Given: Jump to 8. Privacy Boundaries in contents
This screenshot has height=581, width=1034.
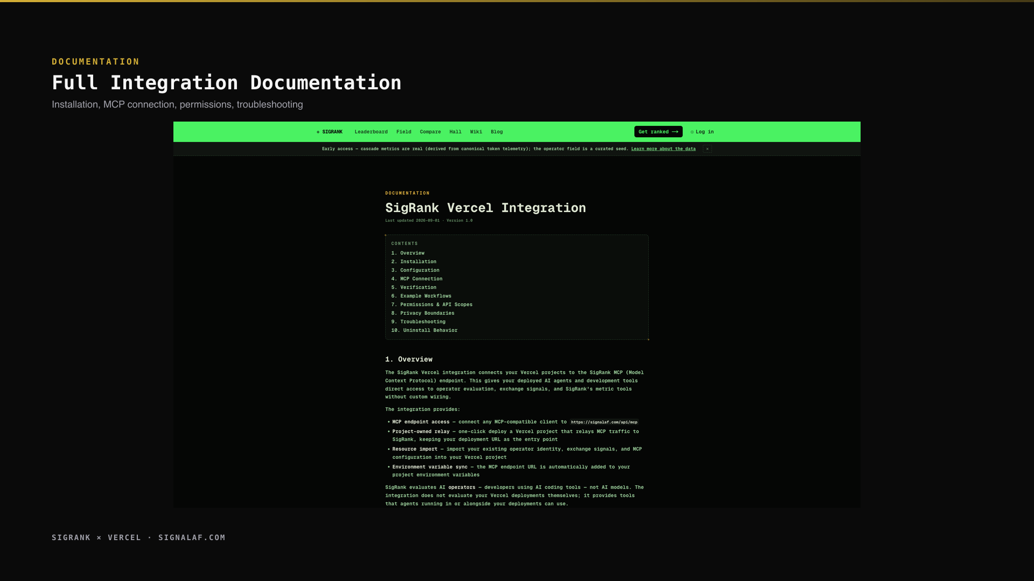Looking at the screenshot, I should coord(423,313).
